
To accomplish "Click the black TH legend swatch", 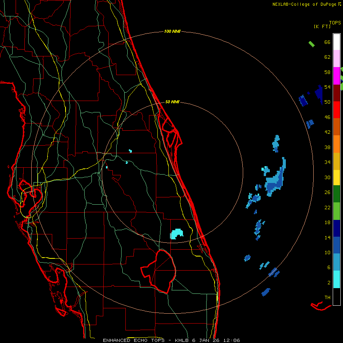I will pyautogui.click(x=337, y=297).
